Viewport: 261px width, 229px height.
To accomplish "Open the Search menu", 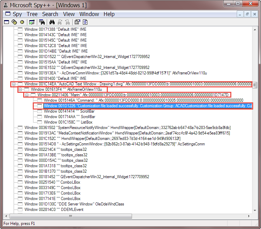I will pos(50,14).
